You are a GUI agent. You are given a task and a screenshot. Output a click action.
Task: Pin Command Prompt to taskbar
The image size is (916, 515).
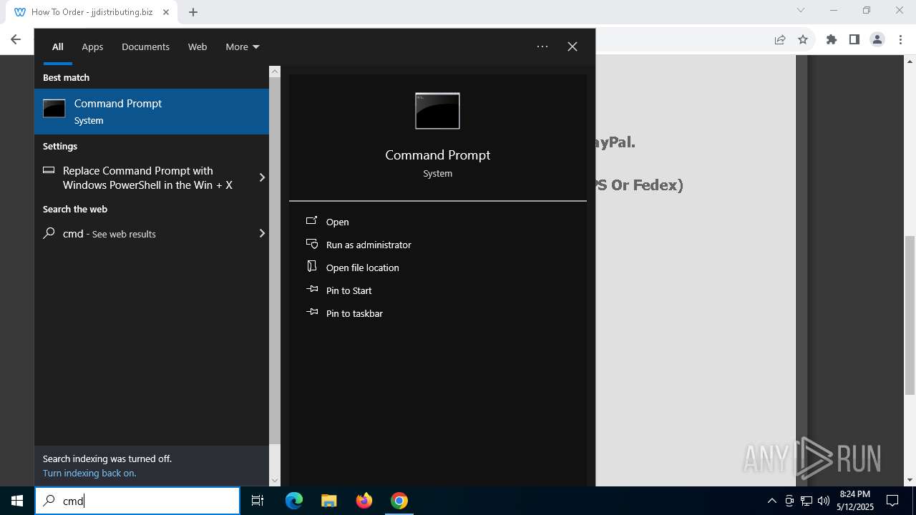354,313
